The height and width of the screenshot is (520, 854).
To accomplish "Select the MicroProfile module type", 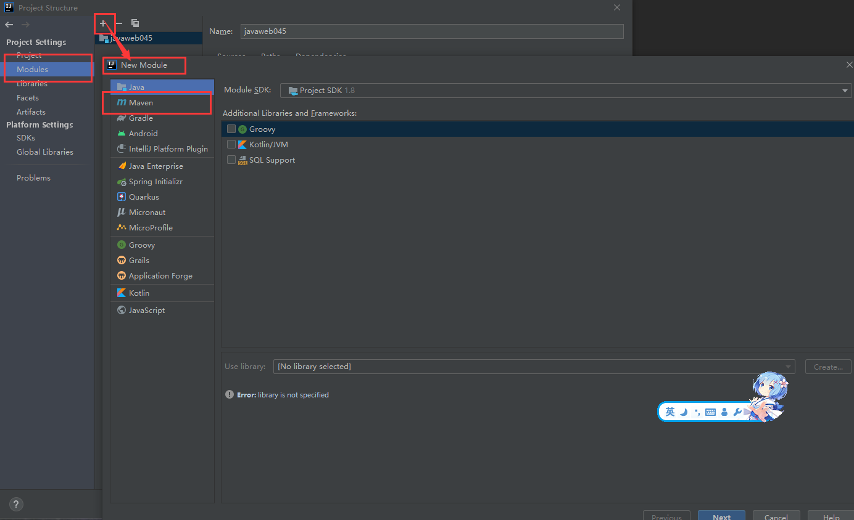I will click(162, 227).
